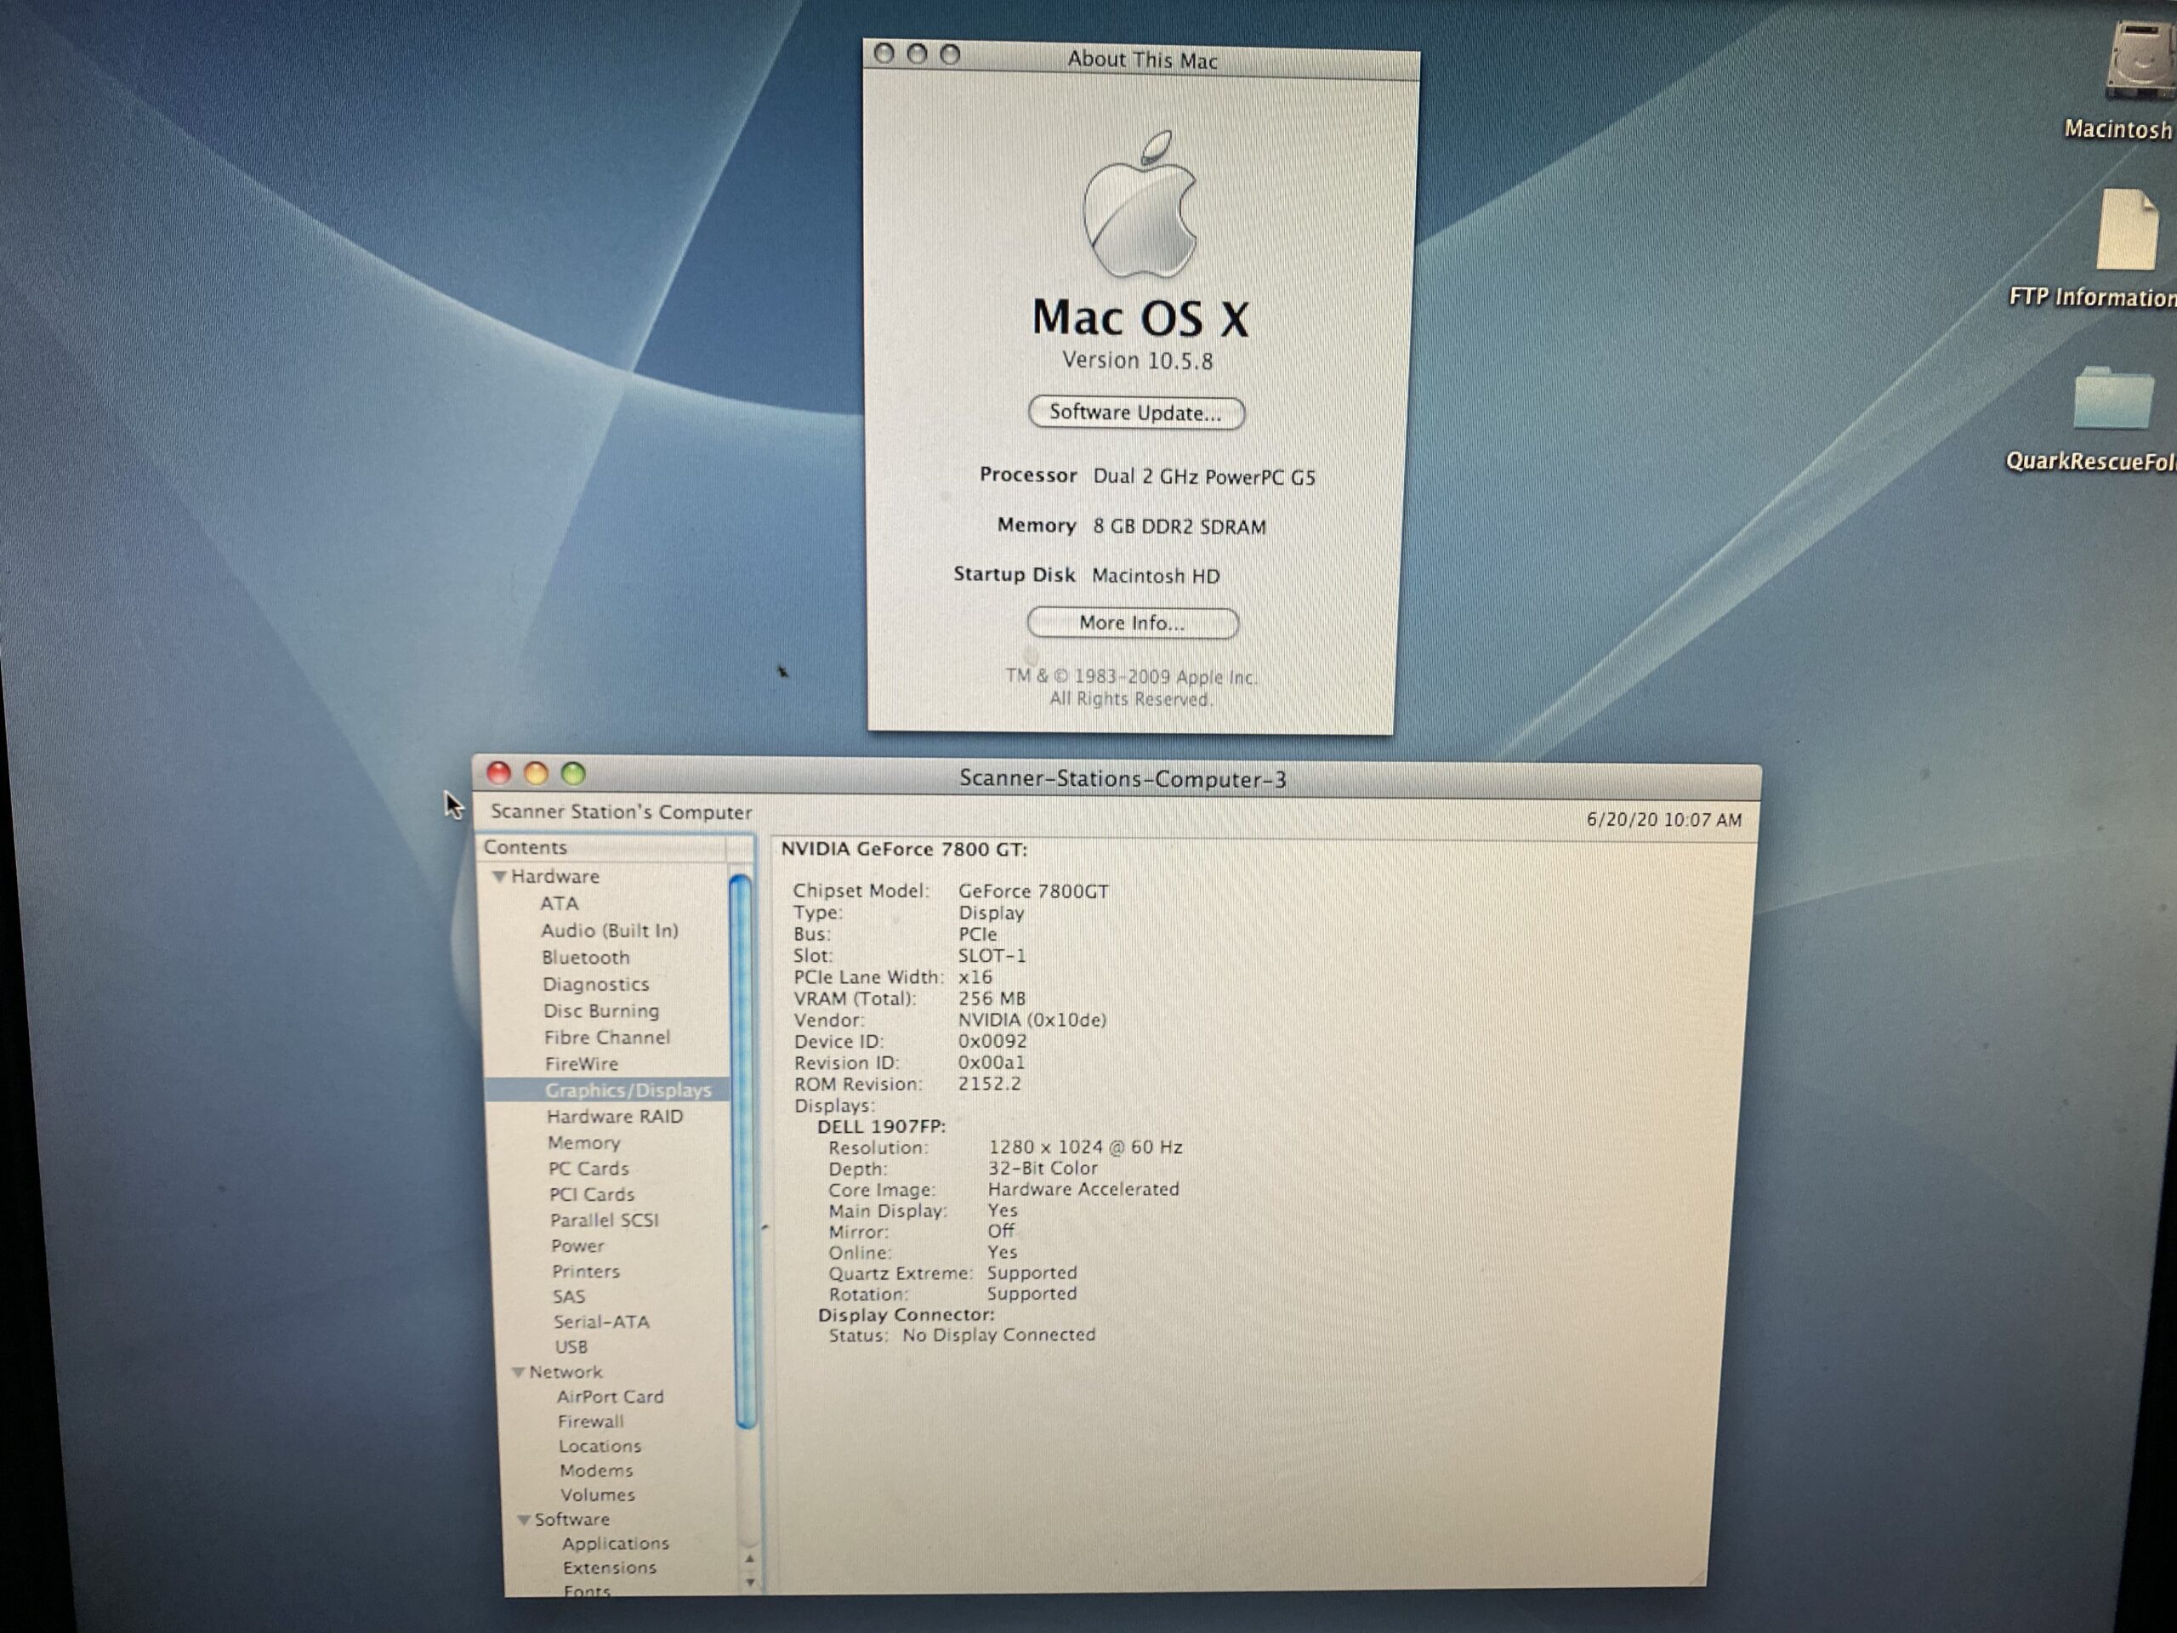Select Modems under Network
2177x1633 pixels.
[x=596, y=1471]
